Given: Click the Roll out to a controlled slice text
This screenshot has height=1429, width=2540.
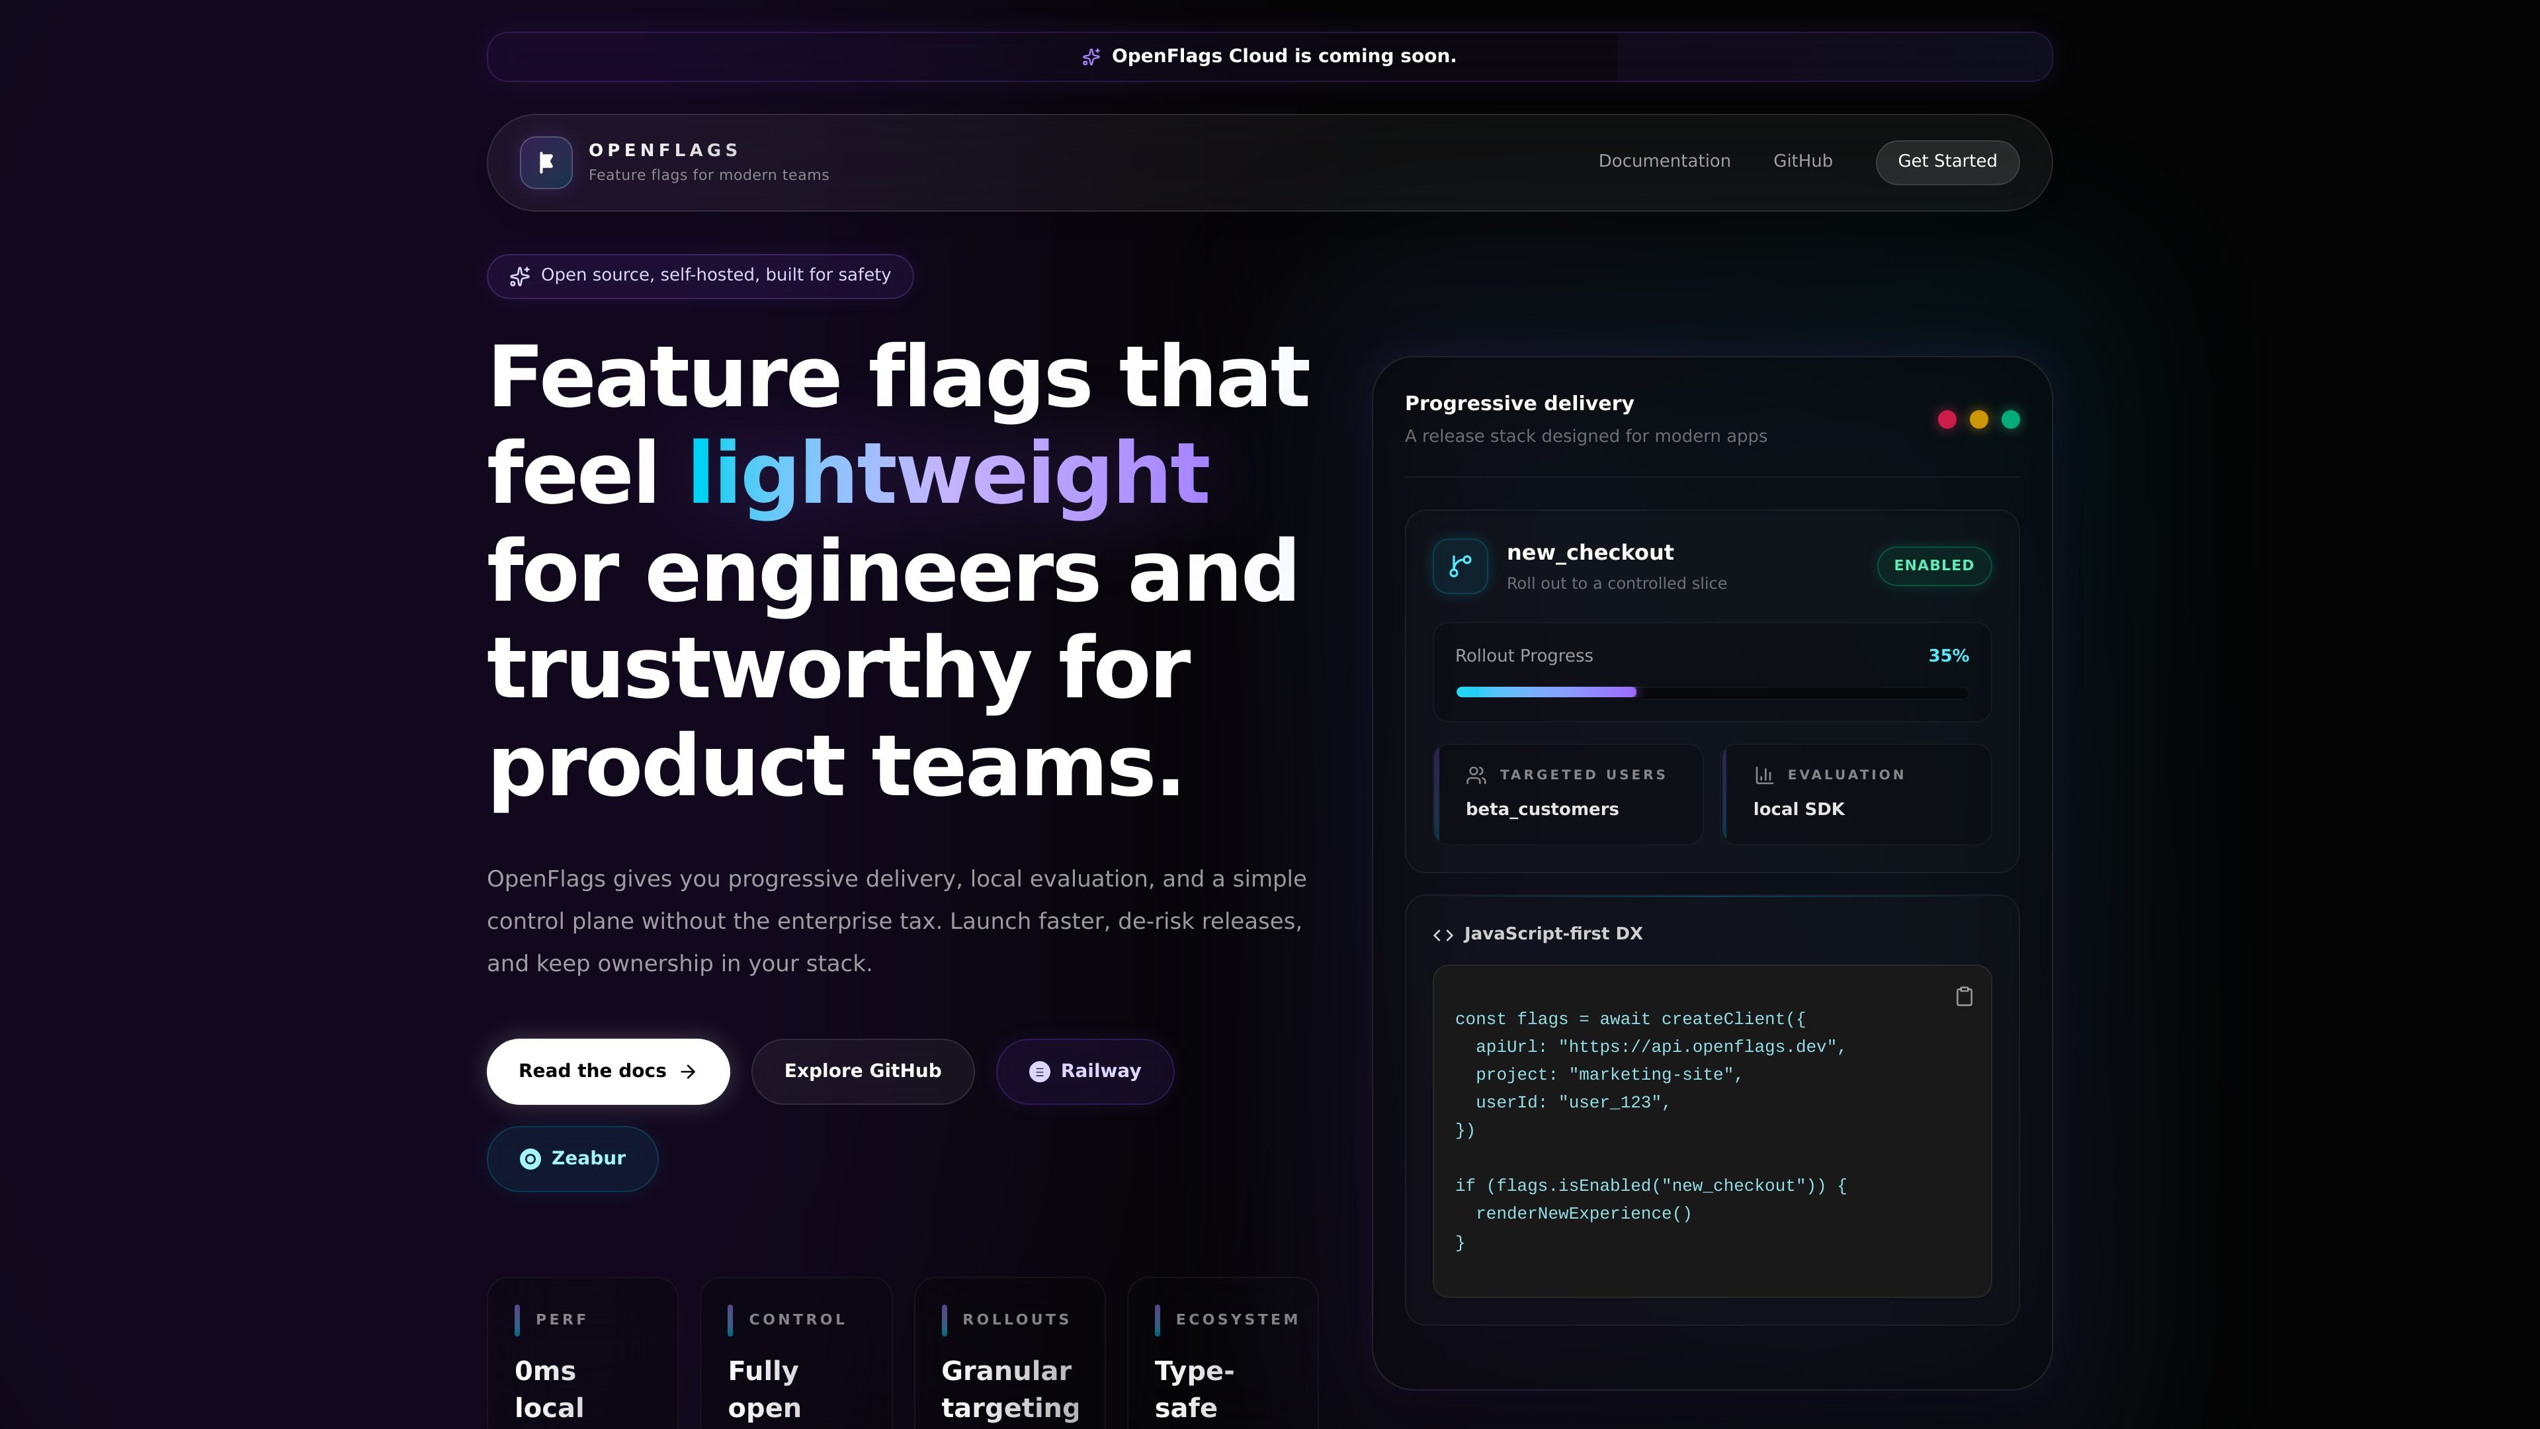Looking at the screenshot, I should (x=1616, y=584).
